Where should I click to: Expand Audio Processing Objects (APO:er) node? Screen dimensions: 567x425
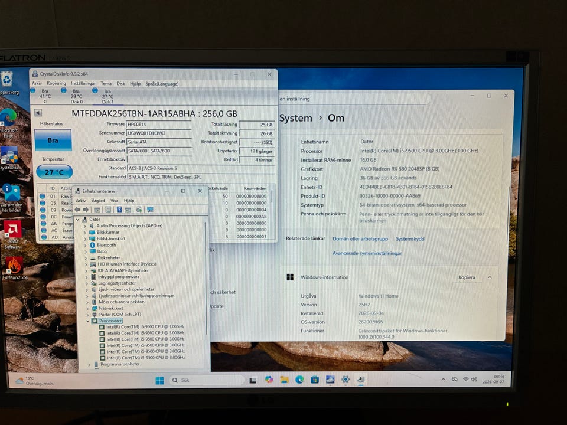[84, 226]
